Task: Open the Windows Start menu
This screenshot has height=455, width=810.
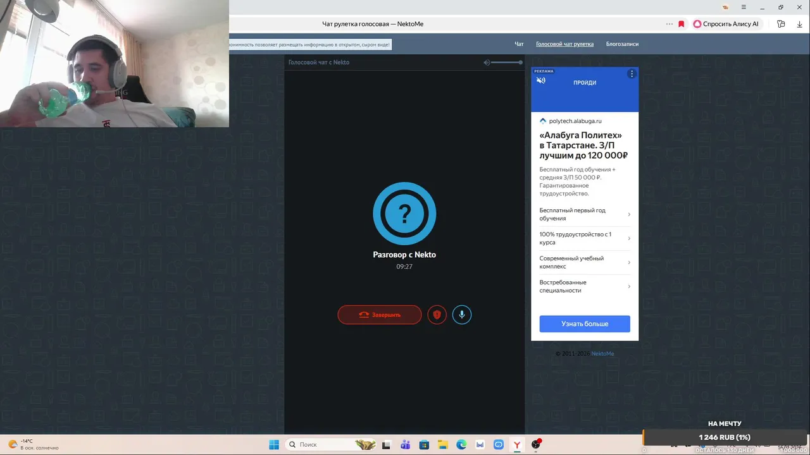Action: pos(274,445)
